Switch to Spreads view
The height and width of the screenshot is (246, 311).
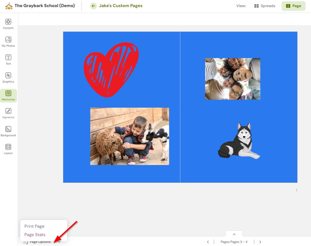coord(264,6)
